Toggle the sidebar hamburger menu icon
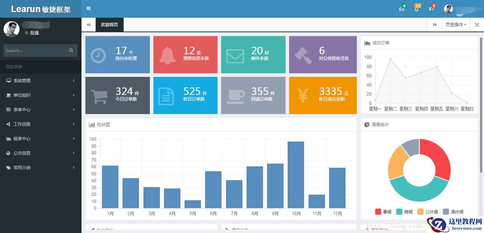This screenshot has width=484, height=233. coord(89,9)
